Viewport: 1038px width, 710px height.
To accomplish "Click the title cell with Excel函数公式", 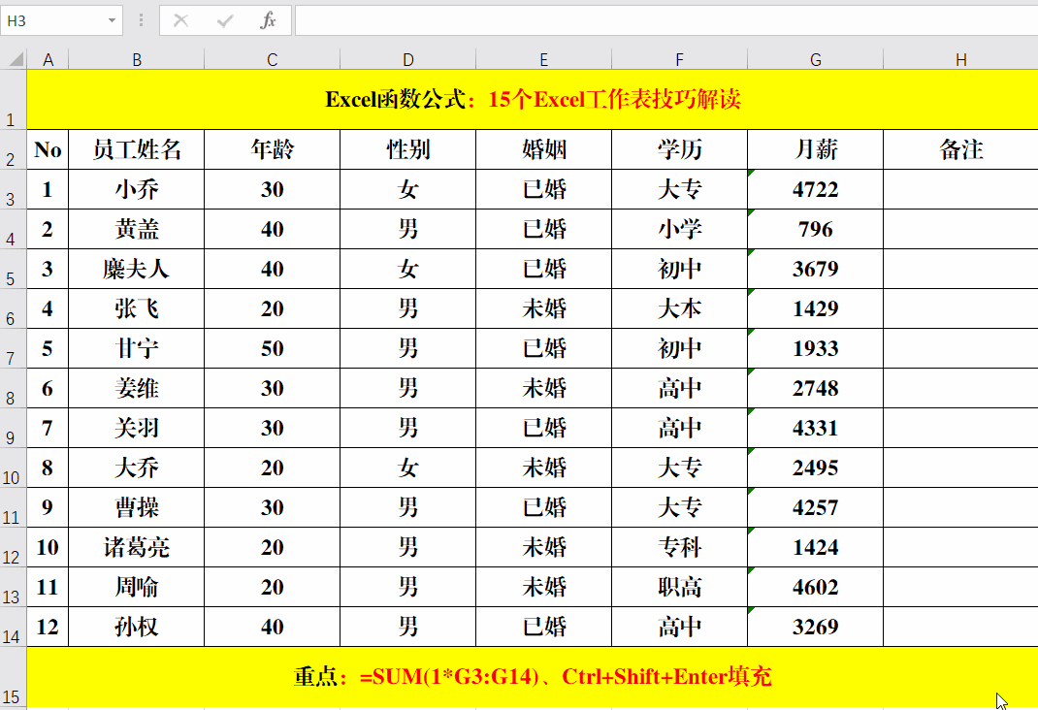I will click(x=533, y=99).
